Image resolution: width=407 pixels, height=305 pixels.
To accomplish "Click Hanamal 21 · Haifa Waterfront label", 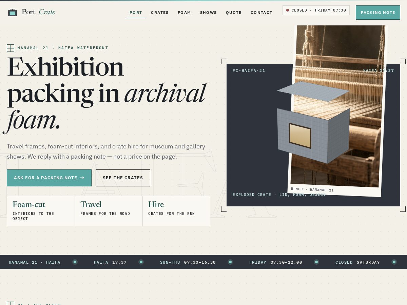I will pos(63,48).
